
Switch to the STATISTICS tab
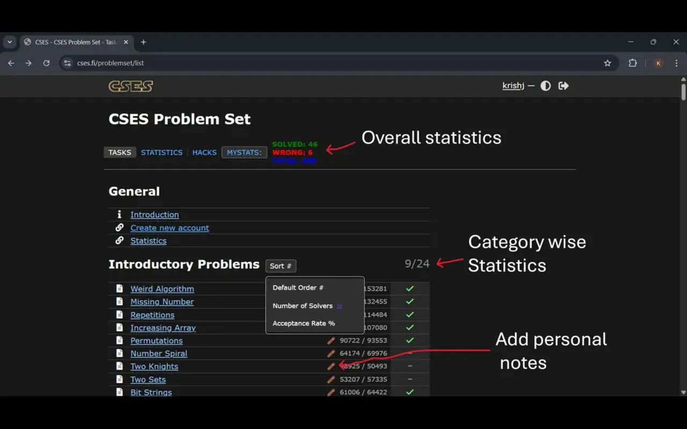162,152
